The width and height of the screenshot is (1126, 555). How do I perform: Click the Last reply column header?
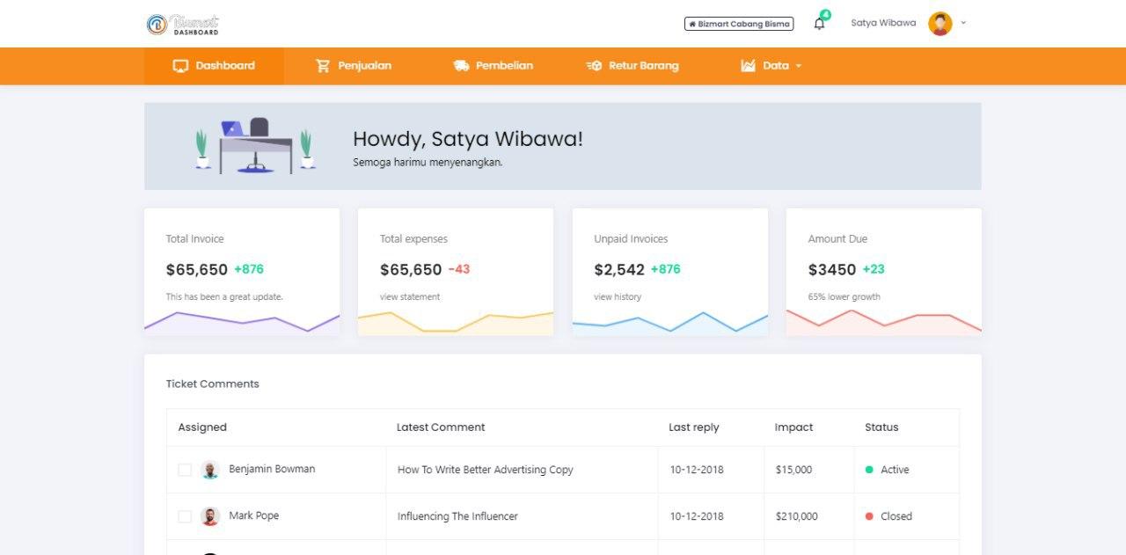694,427
